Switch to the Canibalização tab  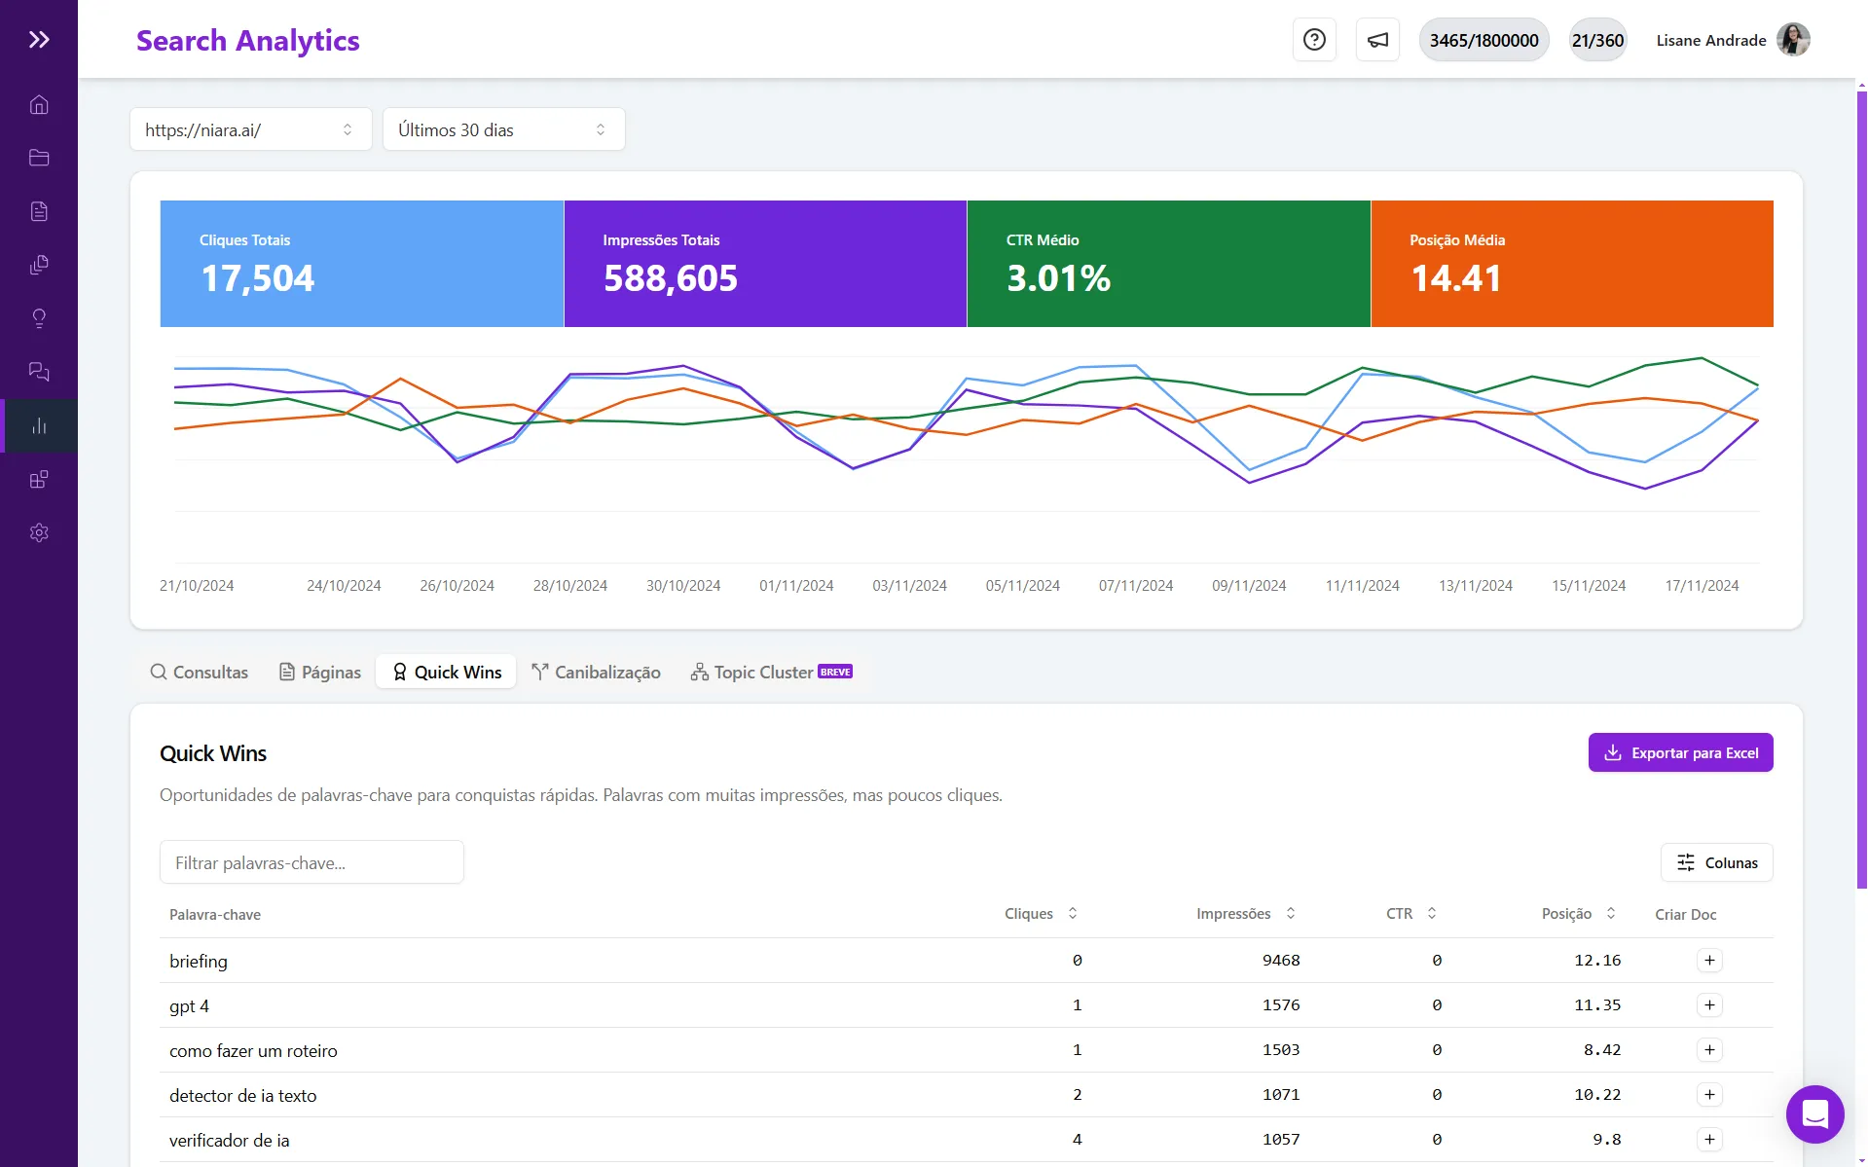point(596,673)
